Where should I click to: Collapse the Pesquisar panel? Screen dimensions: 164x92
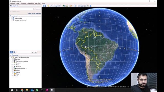pos(11,6)
